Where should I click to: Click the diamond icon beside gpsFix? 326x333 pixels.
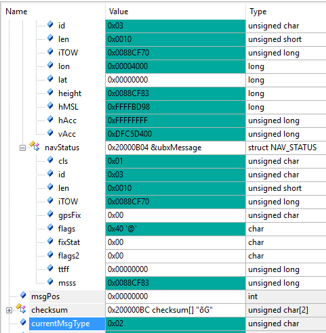(50, 213)
